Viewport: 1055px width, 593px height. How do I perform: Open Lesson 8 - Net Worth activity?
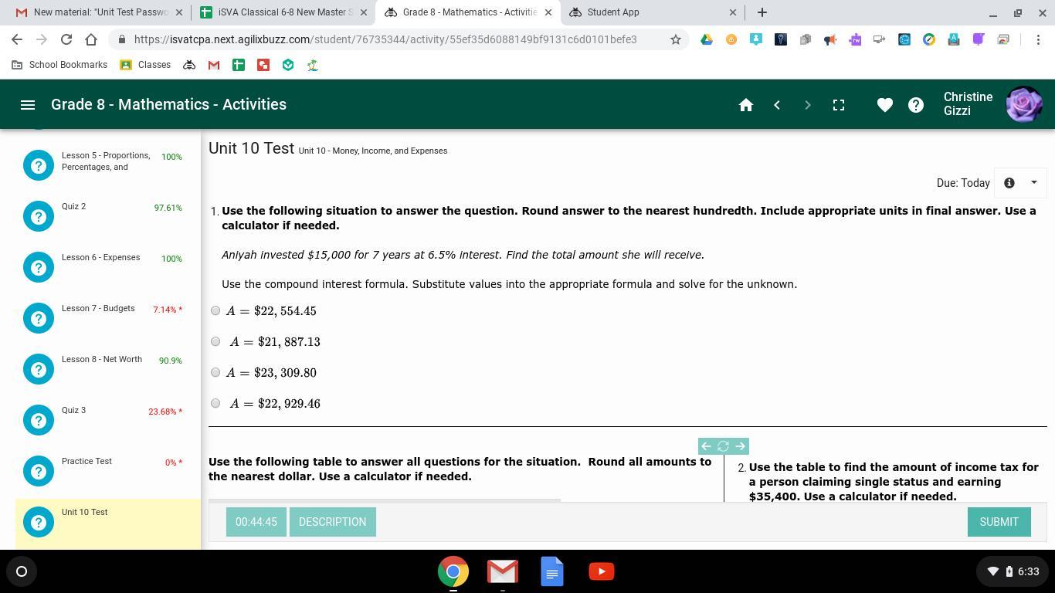click(108, 369)
